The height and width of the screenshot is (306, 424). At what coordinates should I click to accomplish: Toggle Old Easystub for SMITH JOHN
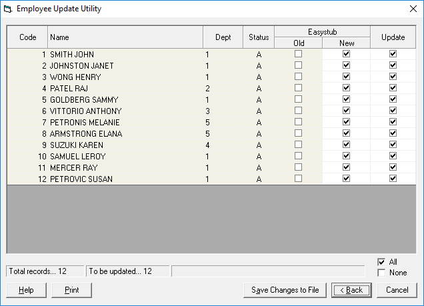298,54
